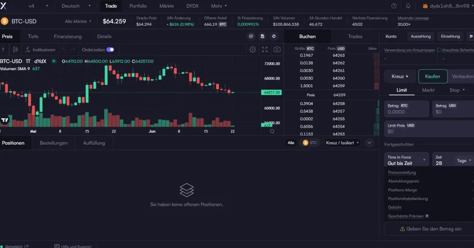Click Geben Sie den Betrag ein button

(430, 229)
